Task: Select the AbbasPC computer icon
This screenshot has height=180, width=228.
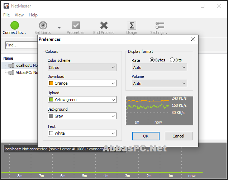Action: [x=11, y=72]
